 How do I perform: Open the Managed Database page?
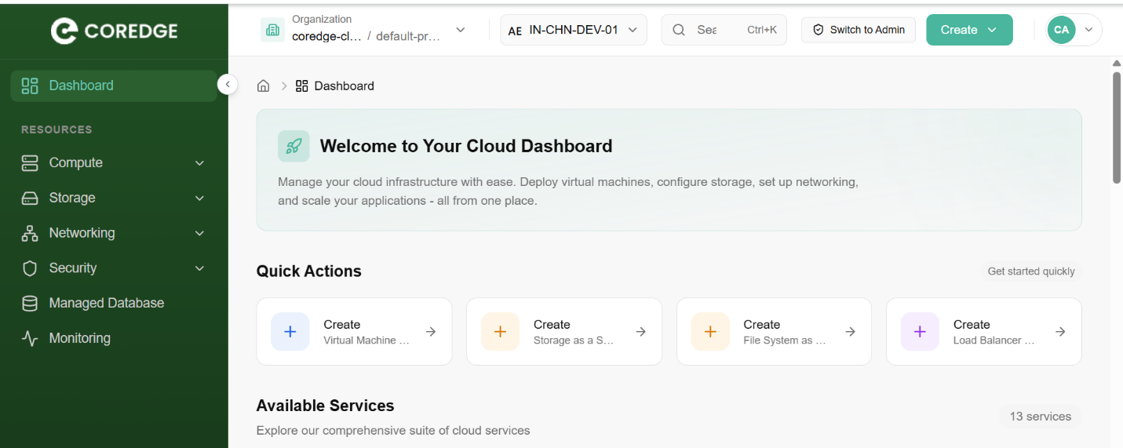tap(106, 303)
